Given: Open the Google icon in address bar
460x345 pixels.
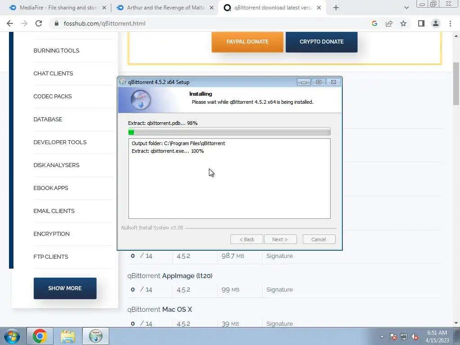Looking at the screenshot, I should pos(374,23).
